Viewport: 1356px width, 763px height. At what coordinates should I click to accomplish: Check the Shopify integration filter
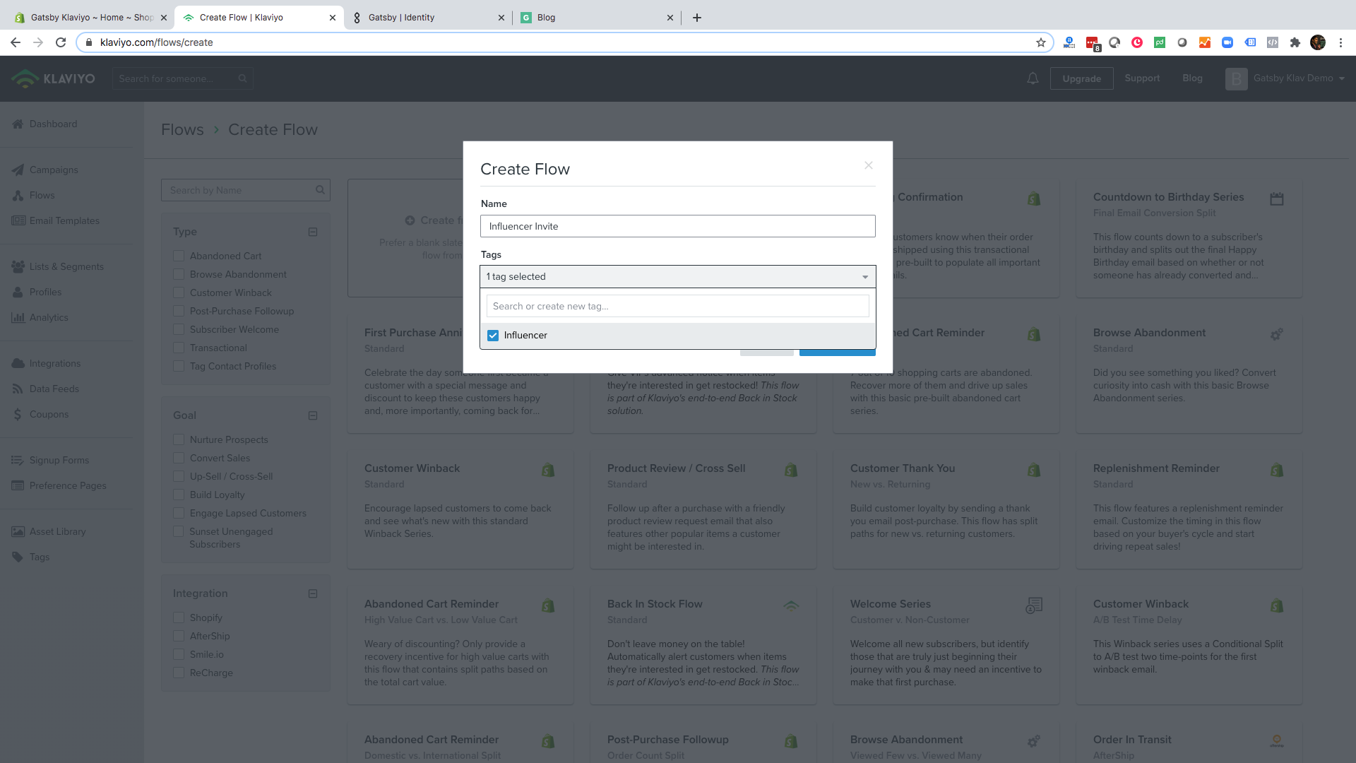click(179, 617)
